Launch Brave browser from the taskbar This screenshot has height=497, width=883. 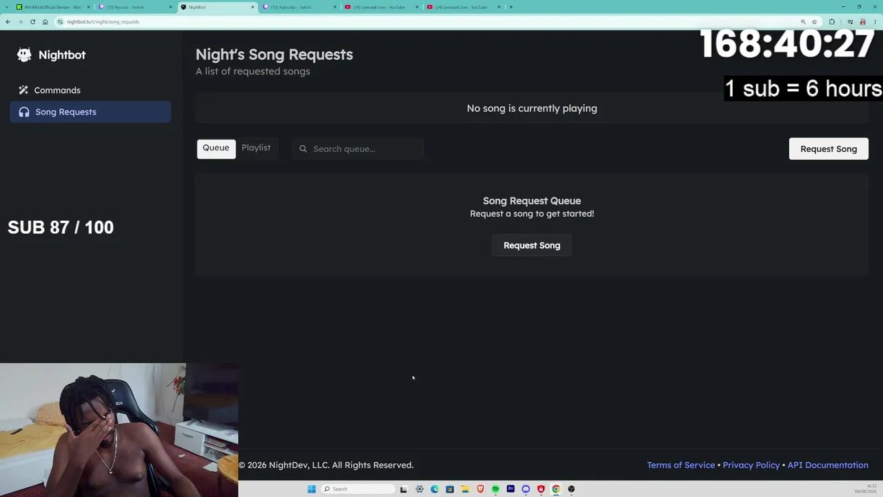pyautogui.click(x=480, y=489)
